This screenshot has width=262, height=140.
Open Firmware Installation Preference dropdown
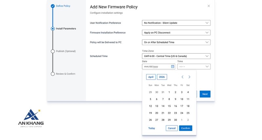point(176,33)
